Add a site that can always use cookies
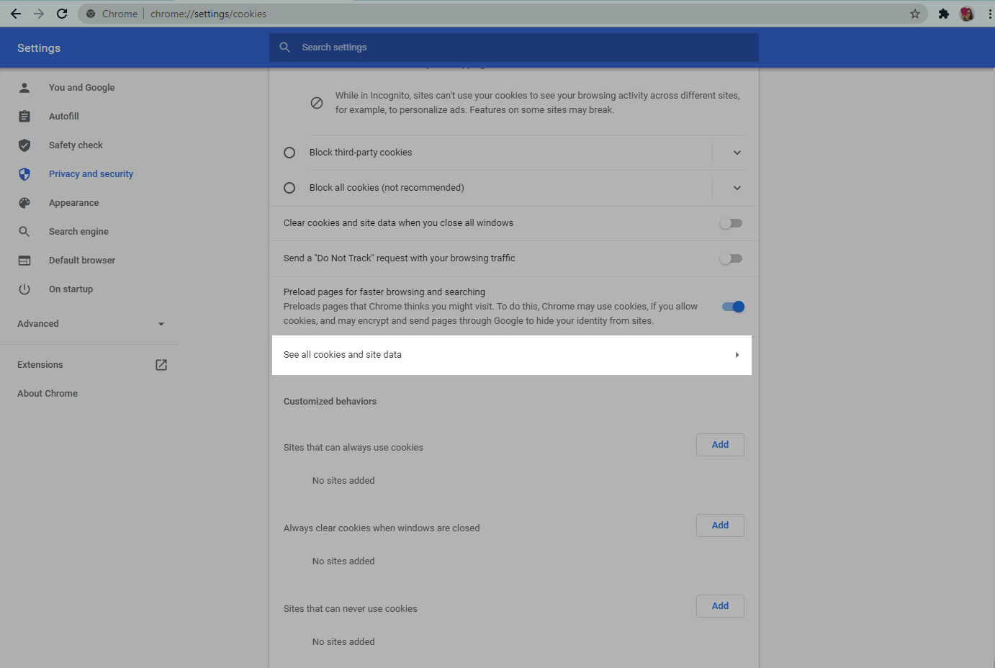 (720, 445)
